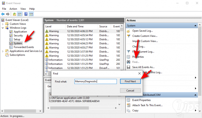Click the Forward arrow toolbar icon

click(8, 14)
